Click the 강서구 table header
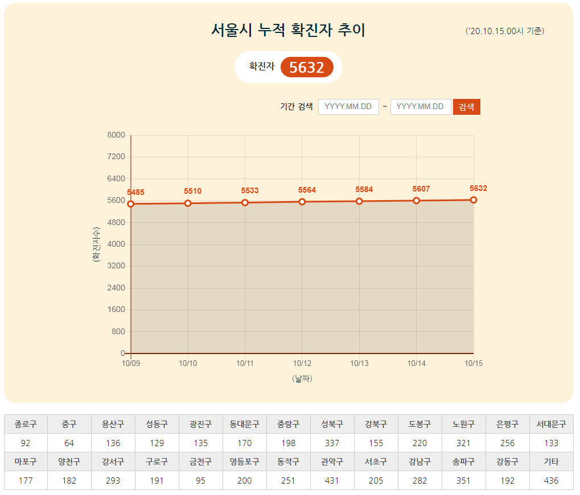580x495 pixels. [113, 461]
